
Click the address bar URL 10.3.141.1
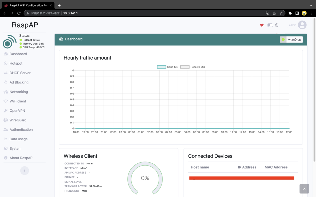pyautogui.click(x=71, y=13)
